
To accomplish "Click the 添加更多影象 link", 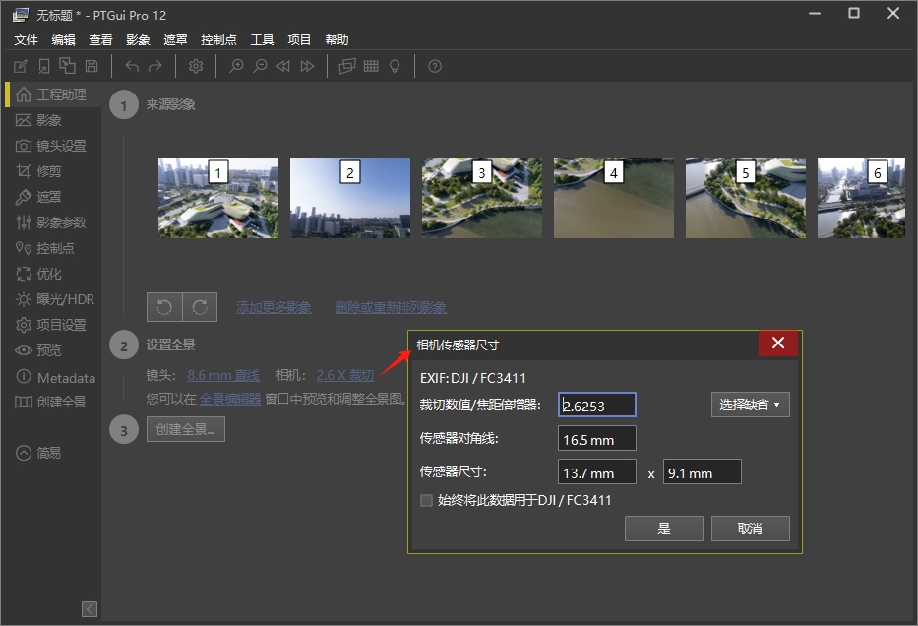I will click(274, 307).
